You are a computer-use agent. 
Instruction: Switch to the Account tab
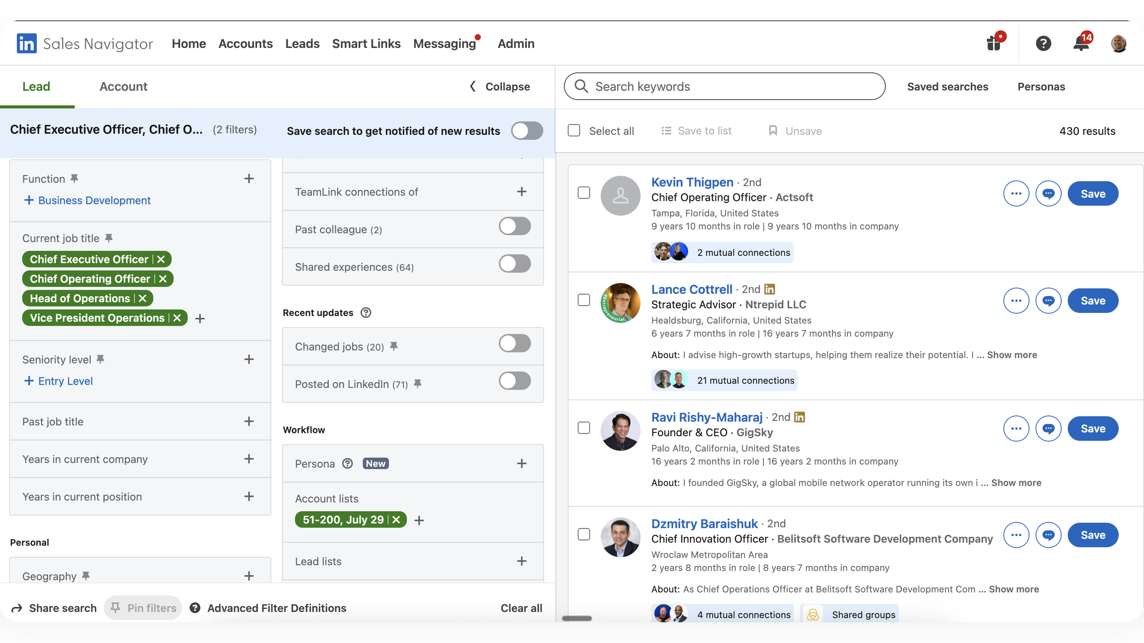[123, 86]
